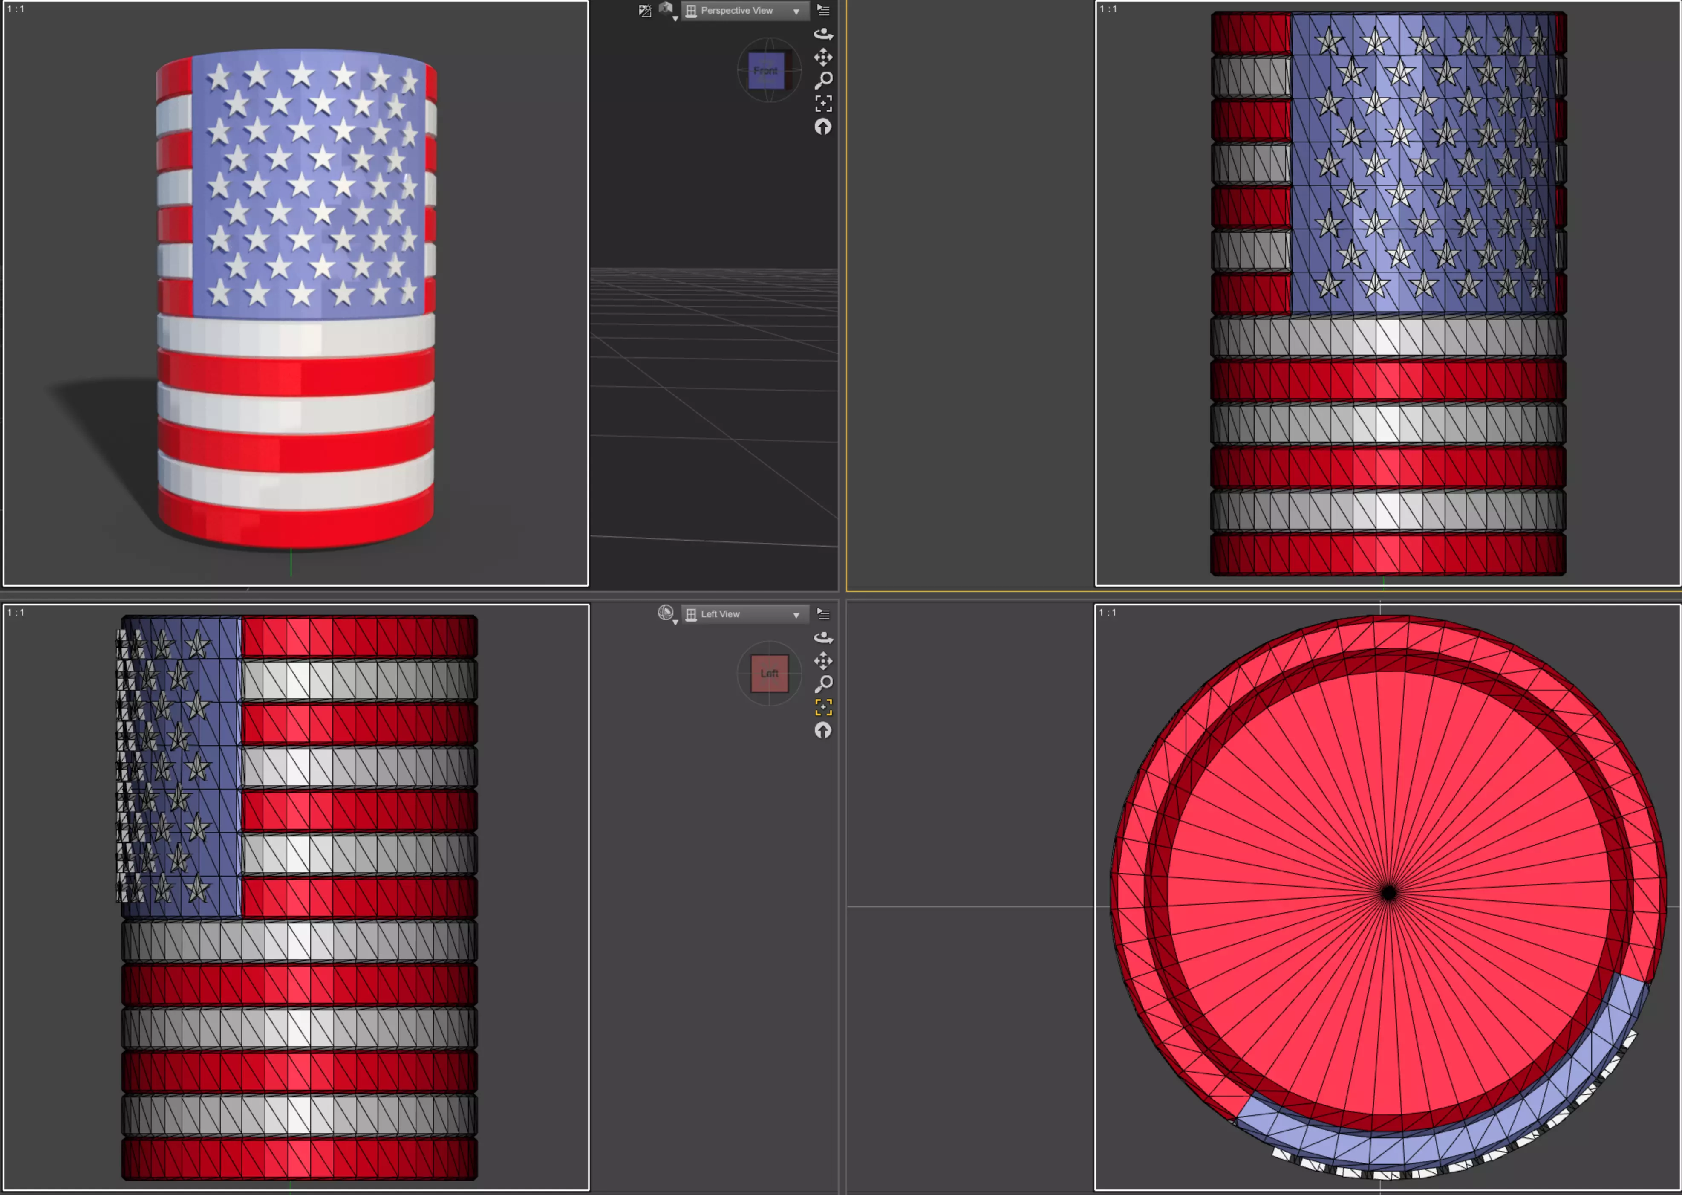Click the frame selection icon in the Perspective viewport
This screenshot has height=1195, width=1682.
[x=824, y=104]
